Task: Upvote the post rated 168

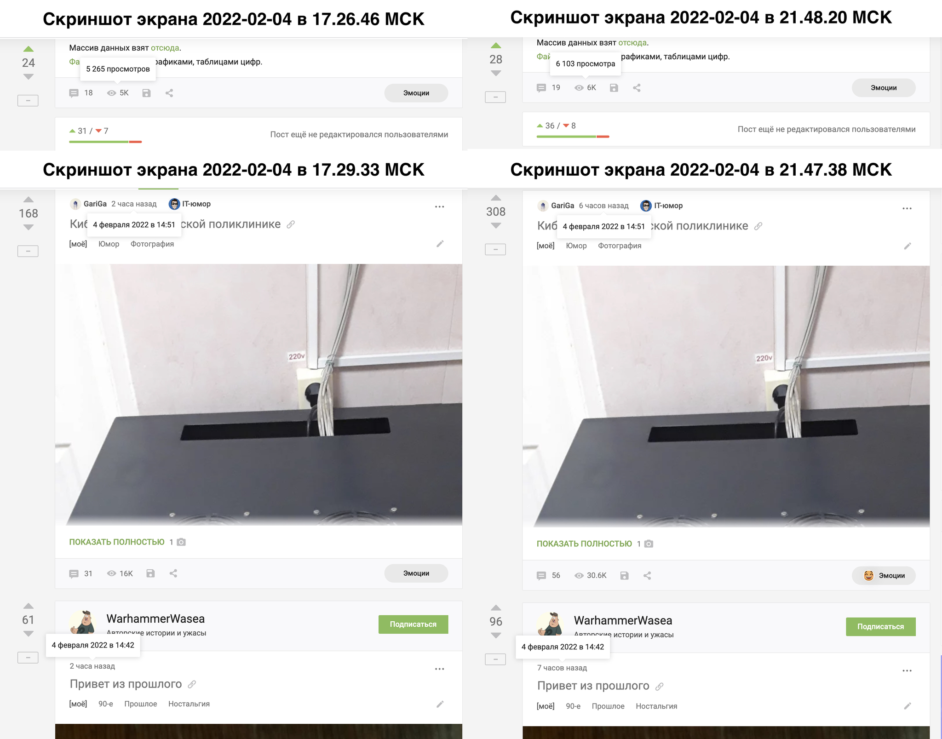Action: point(29,200)
